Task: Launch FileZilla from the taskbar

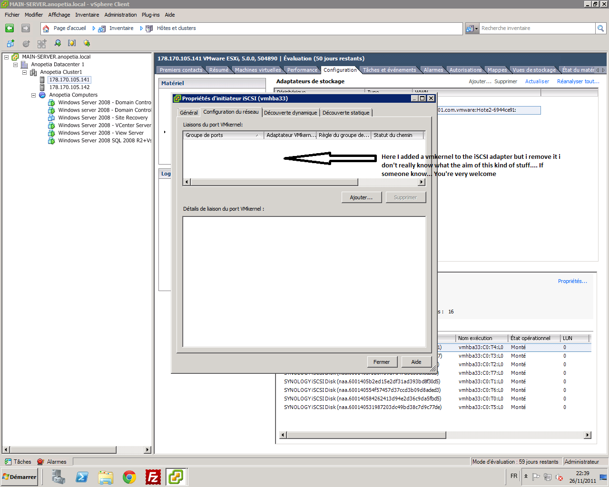Action: [152, 476]
